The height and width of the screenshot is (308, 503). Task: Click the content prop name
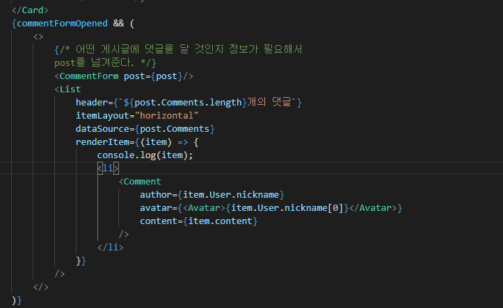tap(159, 221)
